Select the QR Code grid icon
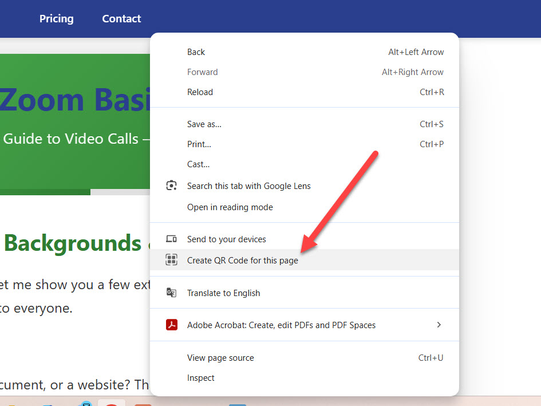 (171, 260)
